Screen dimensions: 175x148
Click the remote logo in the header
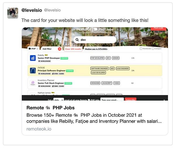click(x=84, y=29)
